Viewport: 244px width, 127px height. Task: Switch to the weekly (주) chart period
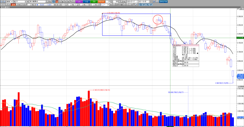[60, 2]
